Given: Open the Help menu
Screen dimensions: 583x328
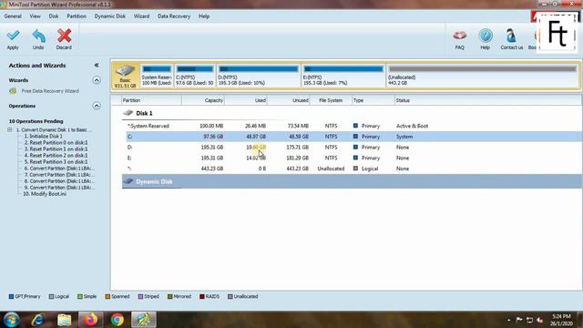Looking at the screenshot, I should point(204,16).
